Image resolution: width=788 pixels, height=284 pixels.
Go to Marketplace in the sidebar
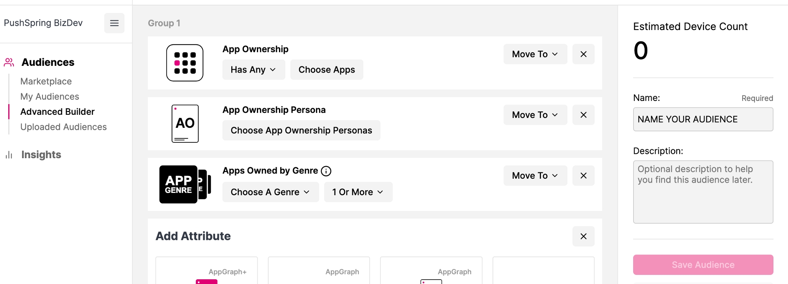pos(46,81)
